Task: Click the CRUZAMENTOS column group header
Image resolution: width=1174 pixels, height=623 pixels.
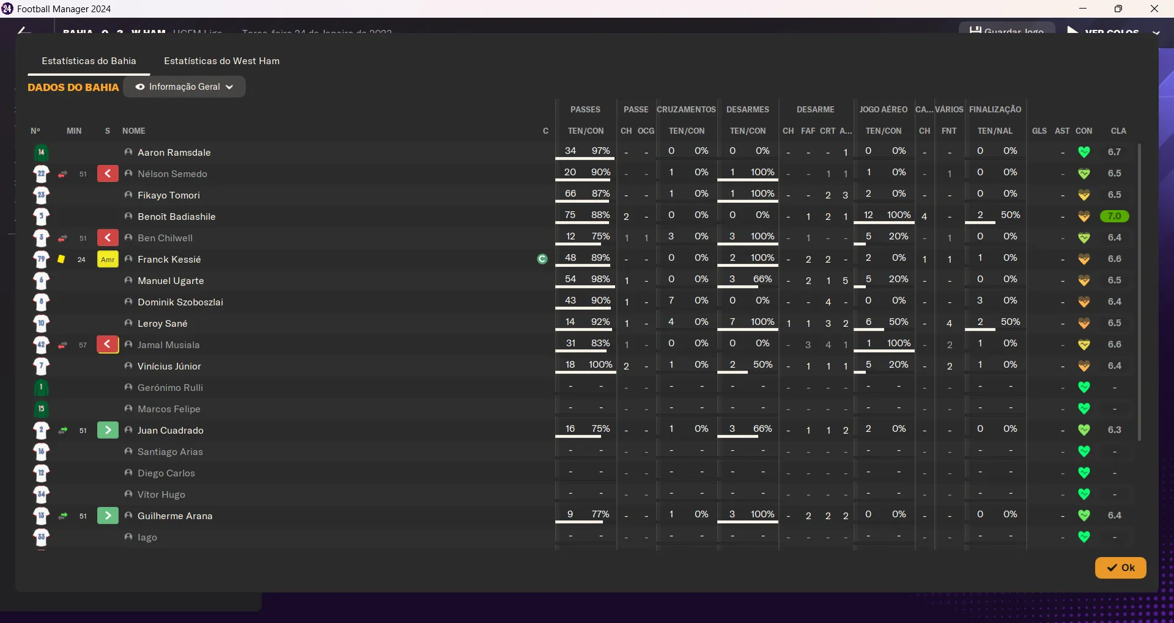Action: pos(686,109)
